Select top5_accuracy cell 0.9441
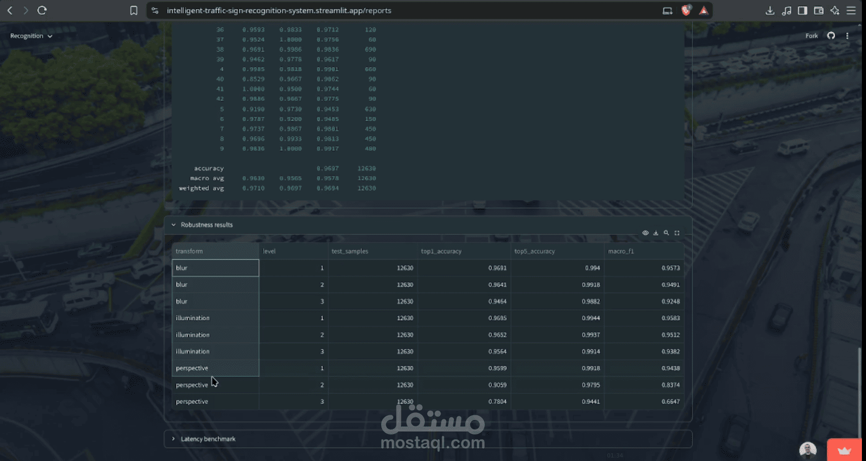This screenshot has height=461, width=866. (x=557, y=402)
